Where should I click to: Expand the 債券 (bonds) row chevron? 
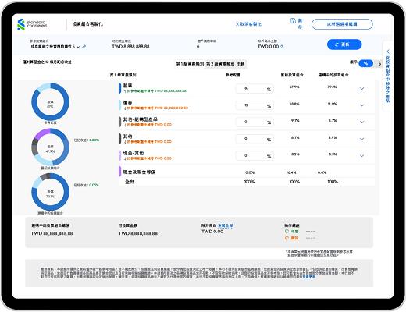tap(361, 105)
